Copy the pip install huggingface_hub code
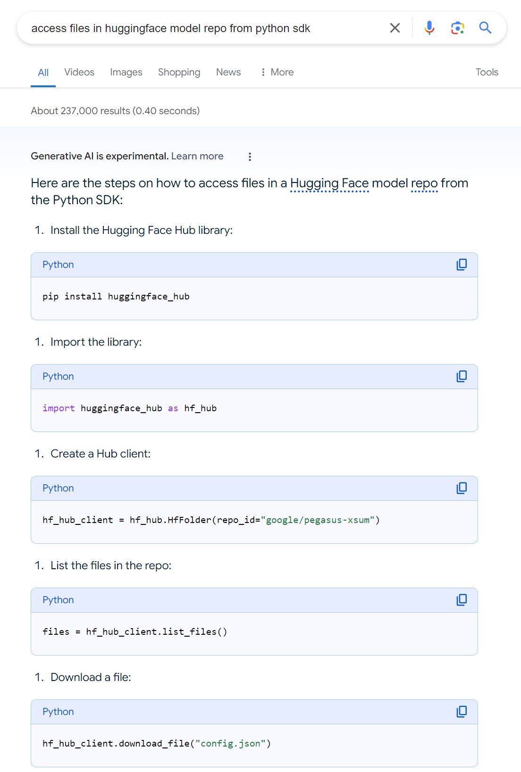Image resolution: width=521 pixels, height=772 pixels. 462,265
